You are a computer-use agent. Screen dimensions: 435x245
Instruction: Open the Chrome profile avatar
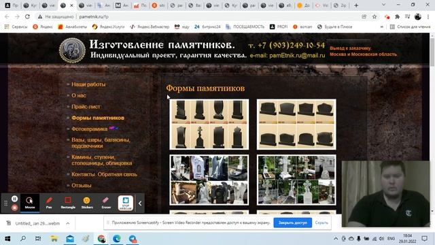pos(418,16)
